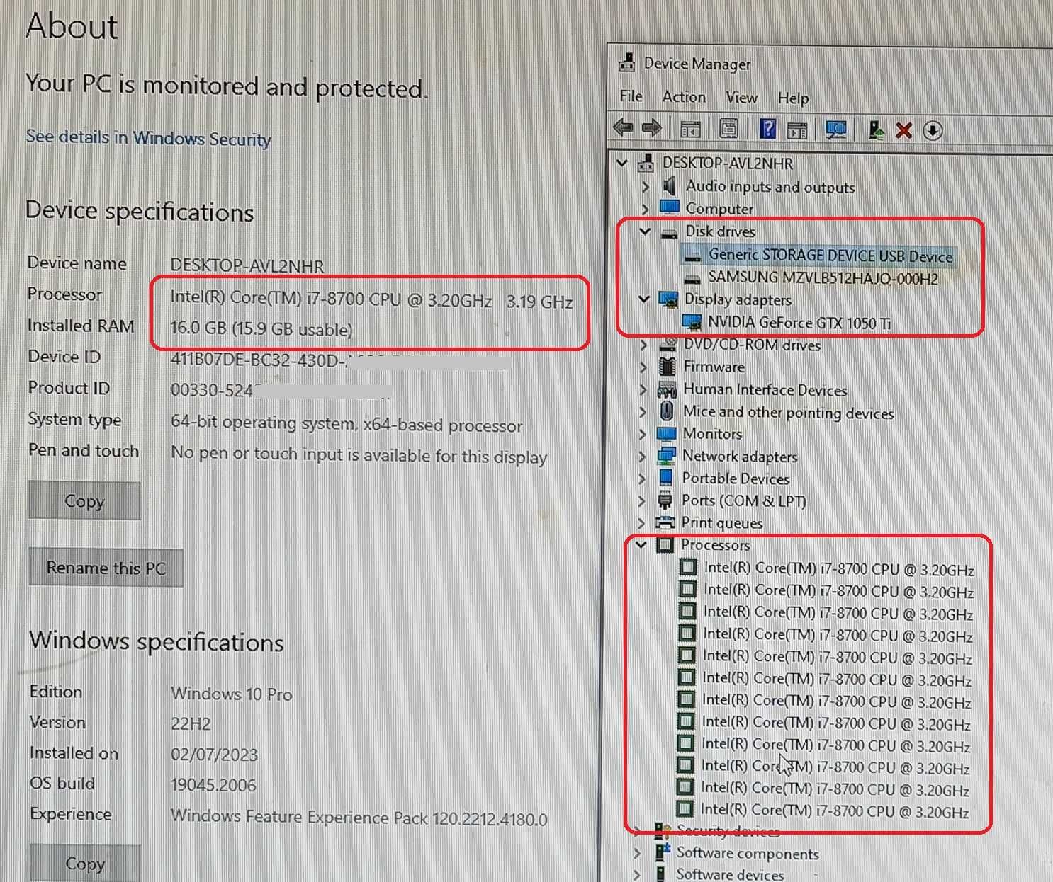The width and height of the screenshot is (1053, 882).
Task: Click the plug icon for Ports (COM & LPT)
Action: [665, 500]
